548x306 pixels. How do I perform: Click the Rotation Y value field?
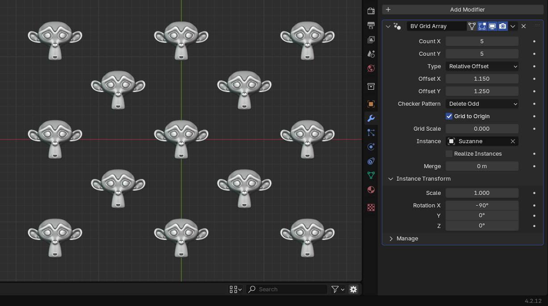[x=482, y=215]
